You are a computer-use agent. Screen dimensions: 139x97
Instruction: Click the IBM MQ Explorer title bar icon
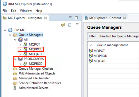tap(5, 4)
